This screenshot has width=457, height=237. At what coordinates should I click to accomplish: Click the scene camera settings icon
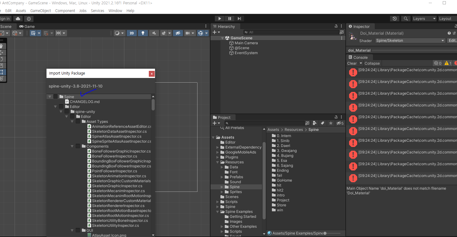point(188,33)
